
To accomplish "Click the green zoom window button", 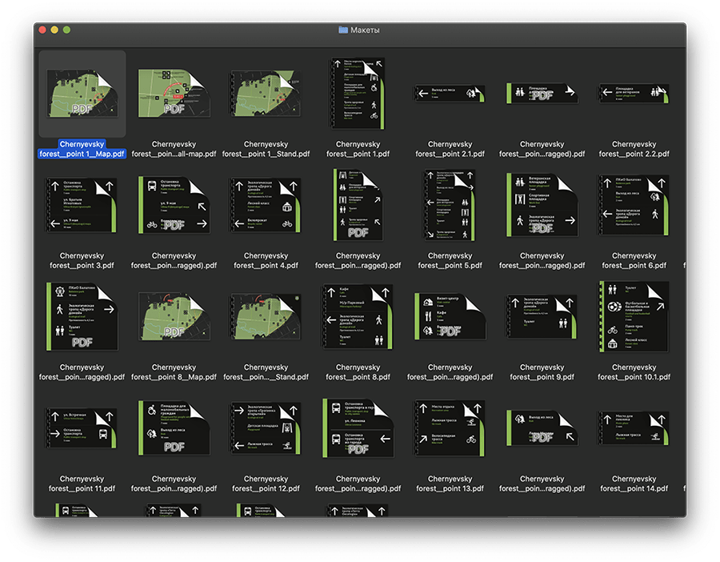I will coord(67,30).
